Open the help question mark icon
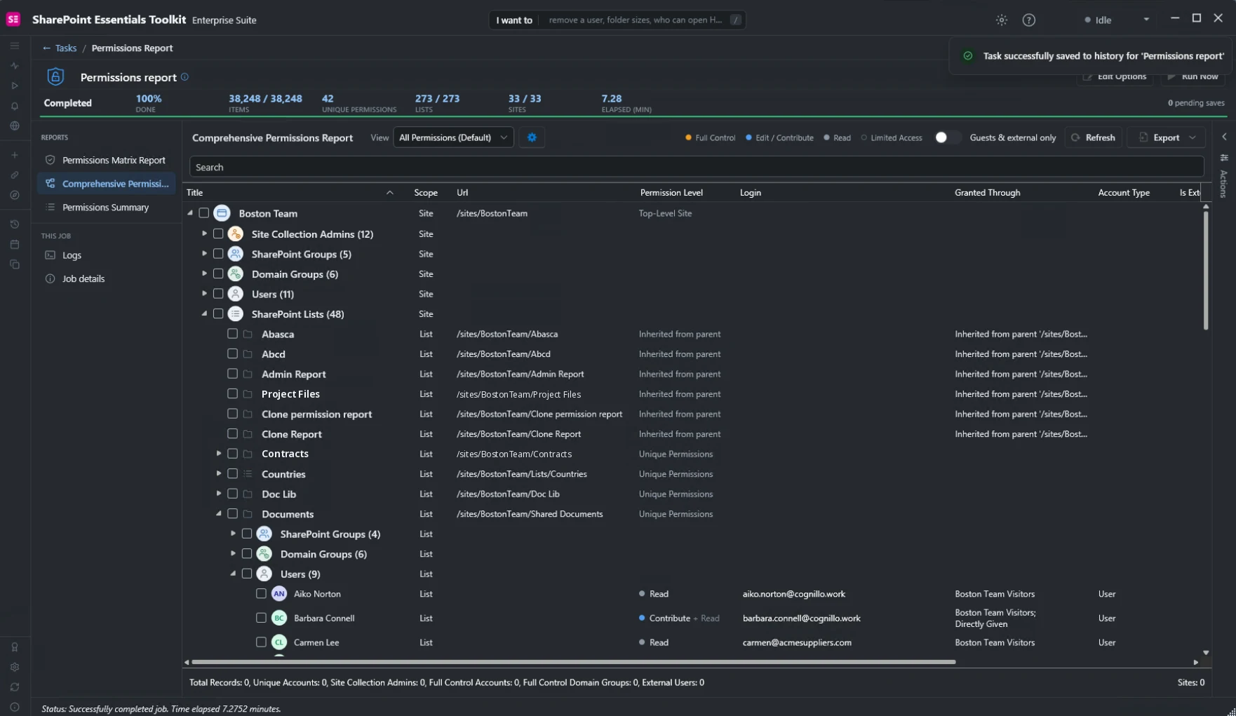Screen dimensions: 1236x716 pos(1028,20)
